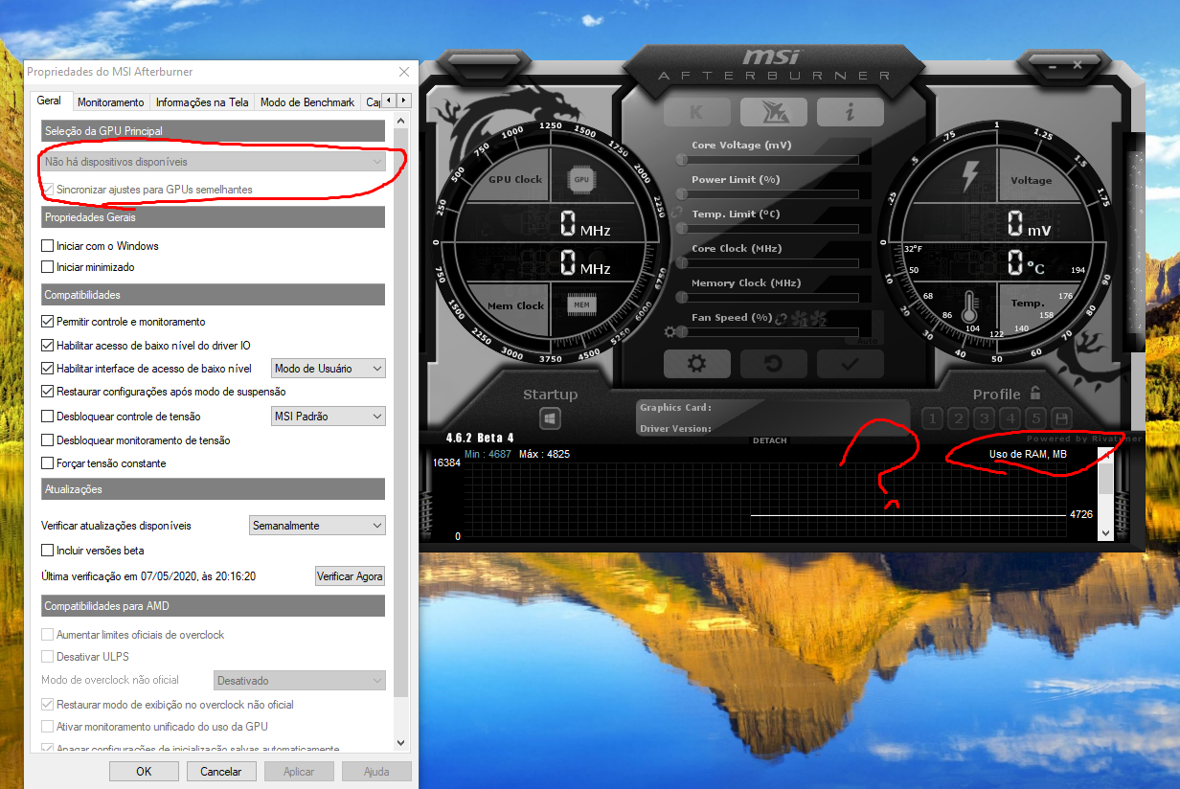
Task: Close the Propriedades do MSI Afterburner dialog
Action: tap(404, 72)
